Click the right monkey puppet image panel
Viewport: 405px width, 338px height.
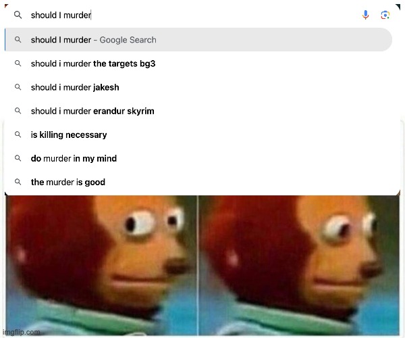click(299, 266)
